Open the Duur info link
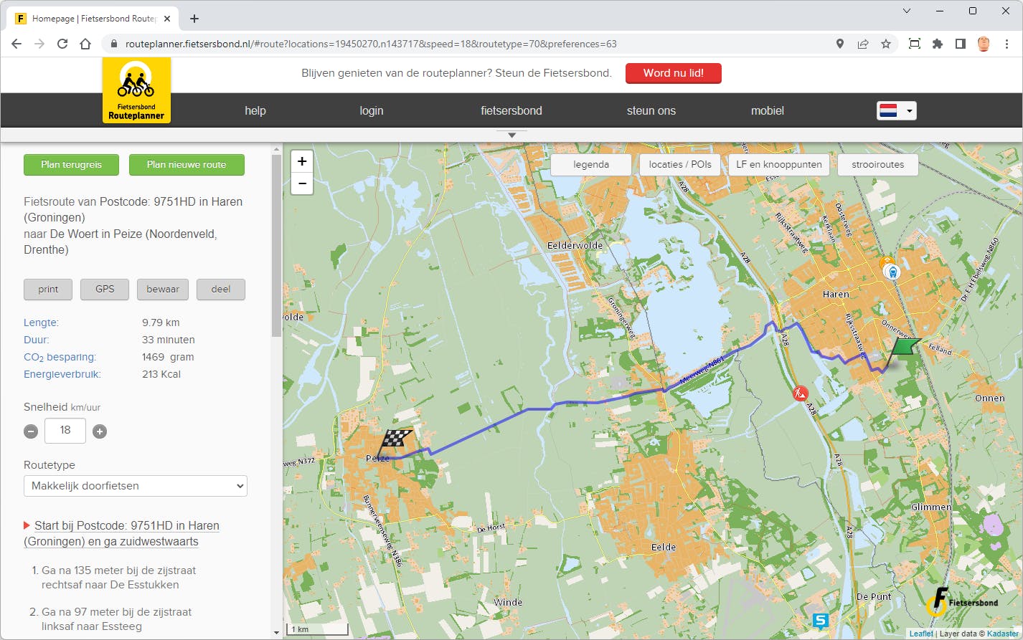The height and width of the screenshot is (640, 1023). pyautogui.click(x=36, y=340)
